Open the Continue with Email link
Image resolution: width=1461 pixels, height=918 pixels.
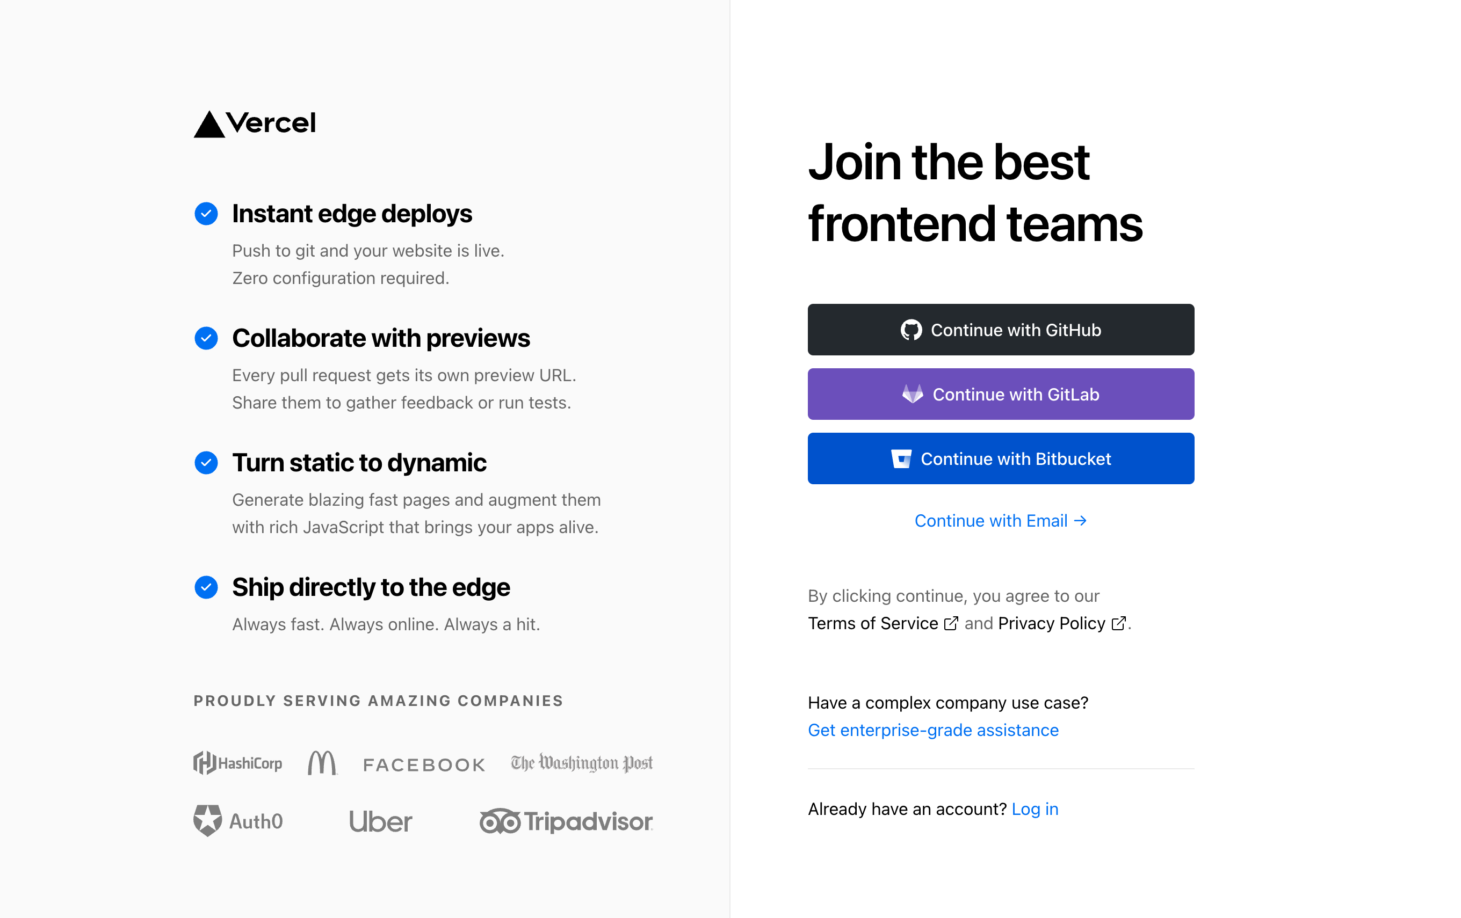coord(1000,521)
